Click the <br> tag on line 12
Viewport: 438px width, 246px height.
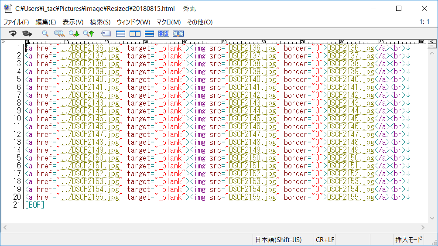(398, 135)
